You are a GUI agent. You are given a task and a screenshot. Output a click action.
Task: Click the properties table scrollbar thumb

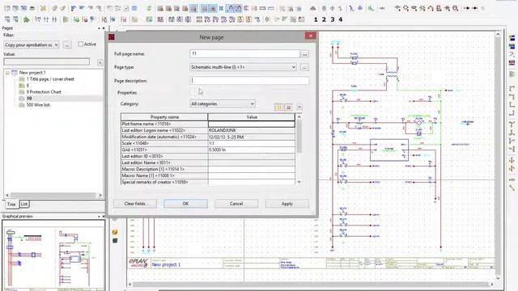(299, 137)
